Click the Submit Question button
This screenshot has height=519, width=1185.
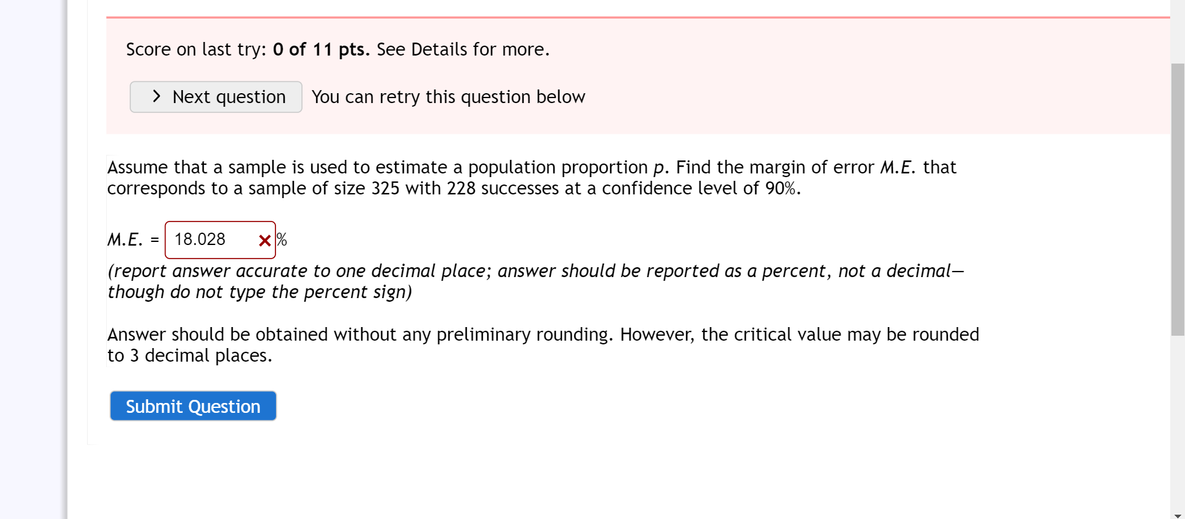[193, 405]
